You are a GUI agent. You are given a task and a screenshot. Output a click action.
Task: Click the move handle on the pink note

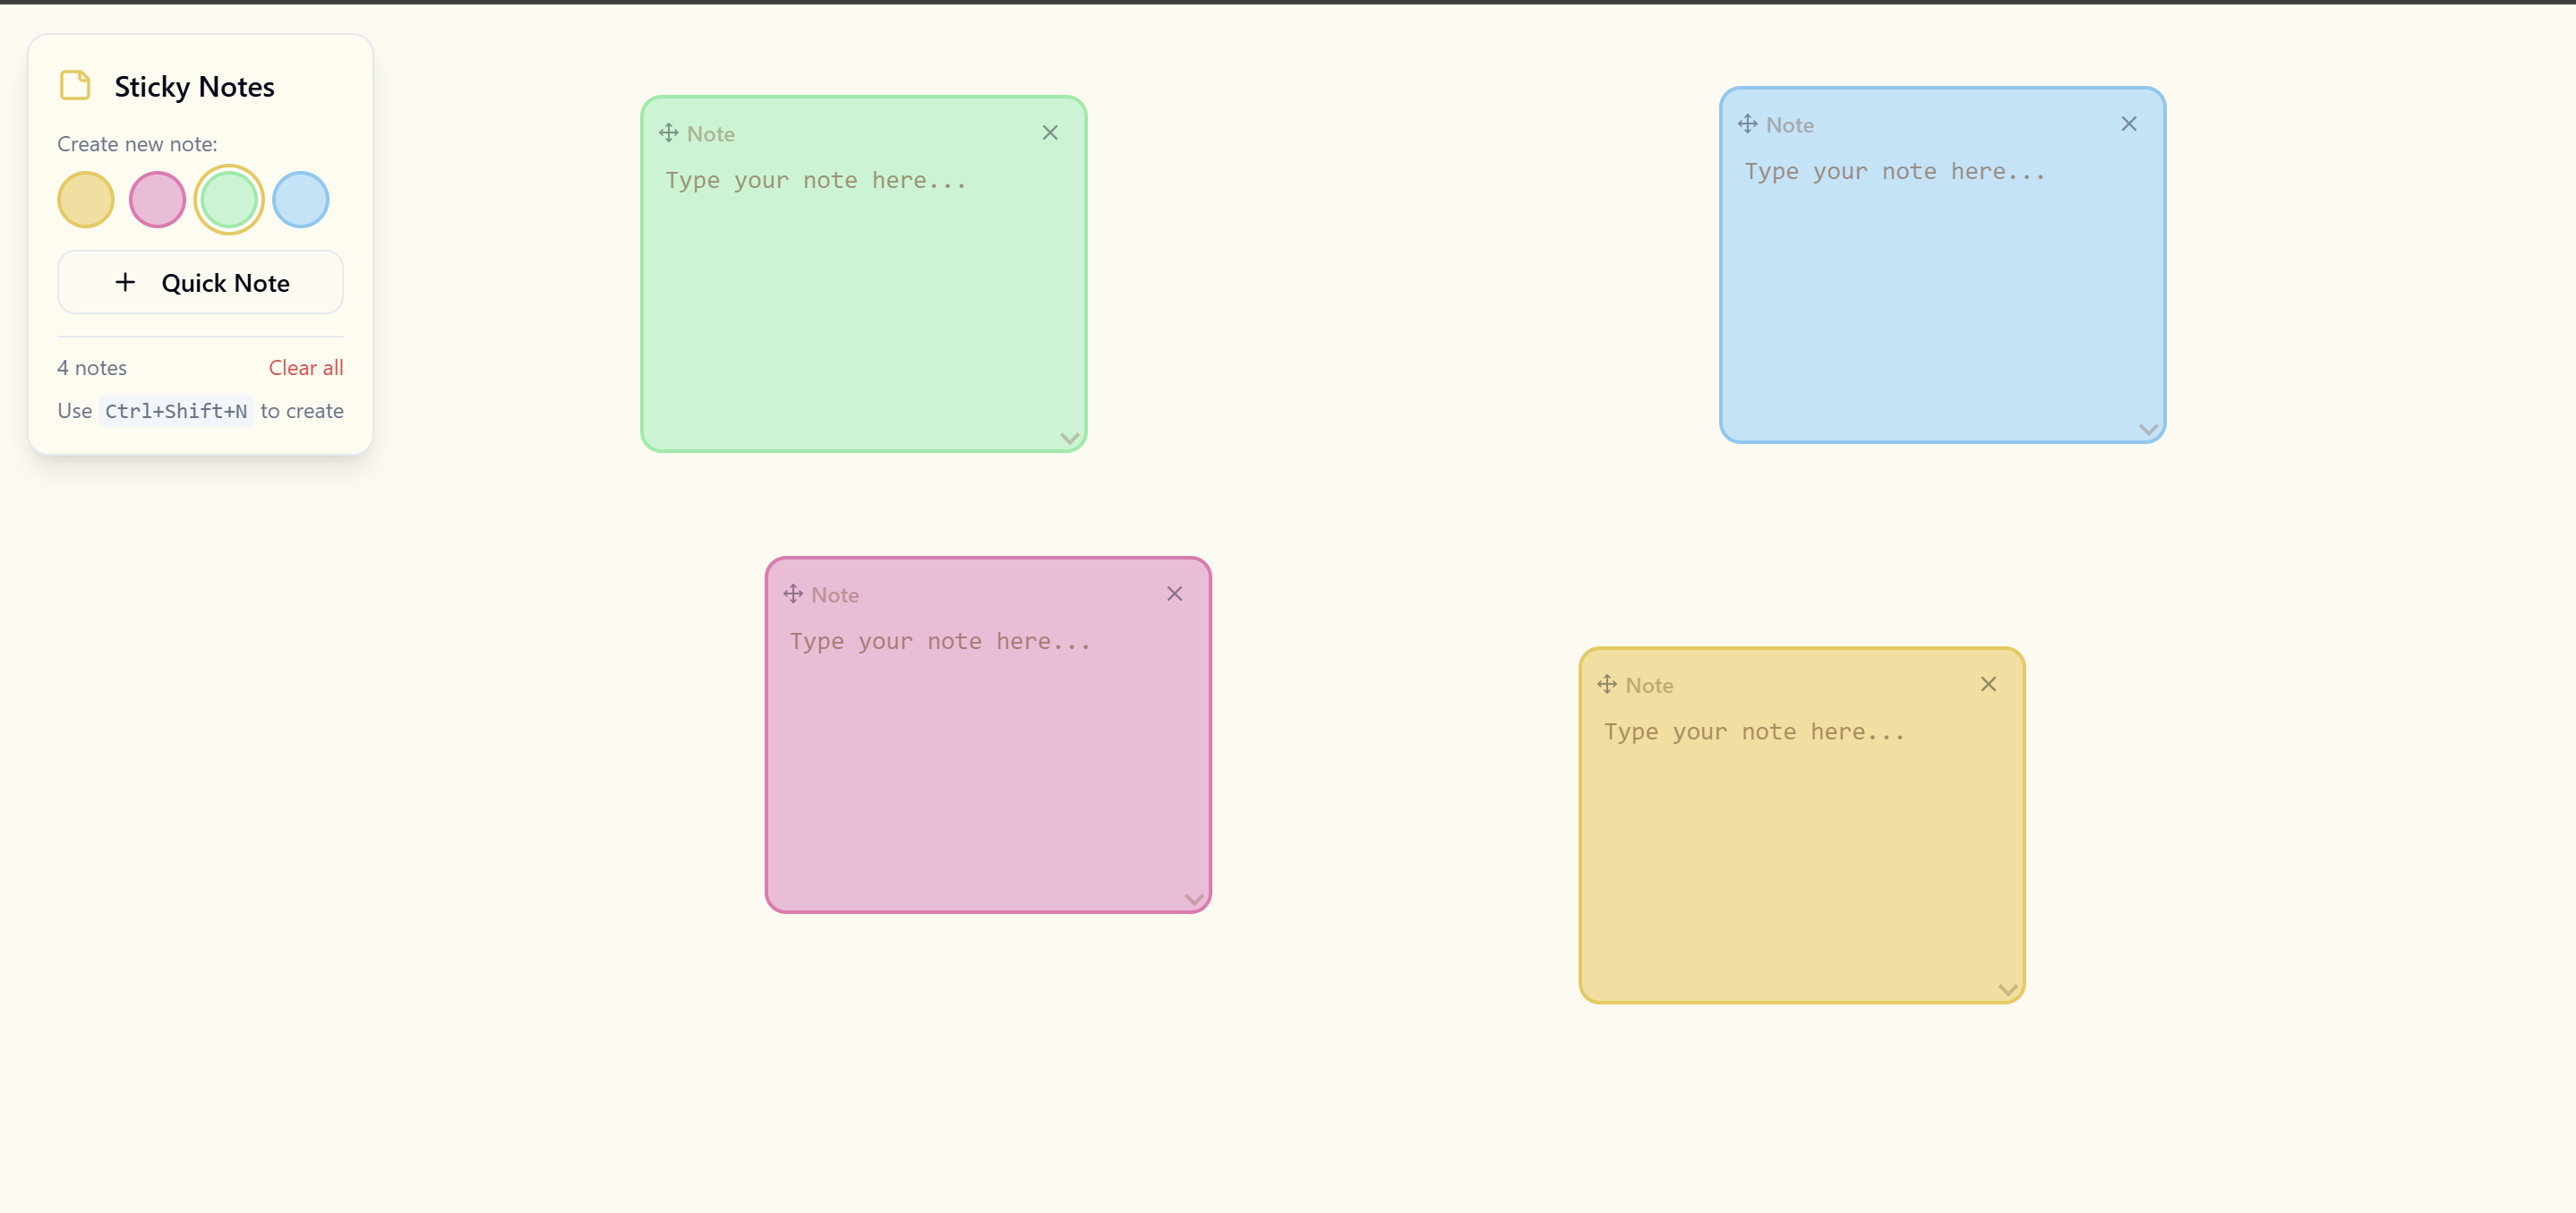coord(793,593)
